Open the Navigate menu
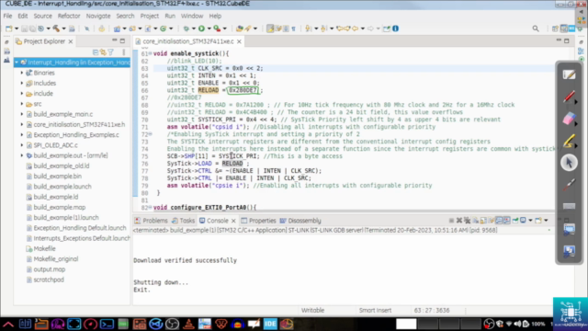Viewport: 588px width, 331px height. tap(98, 17)
